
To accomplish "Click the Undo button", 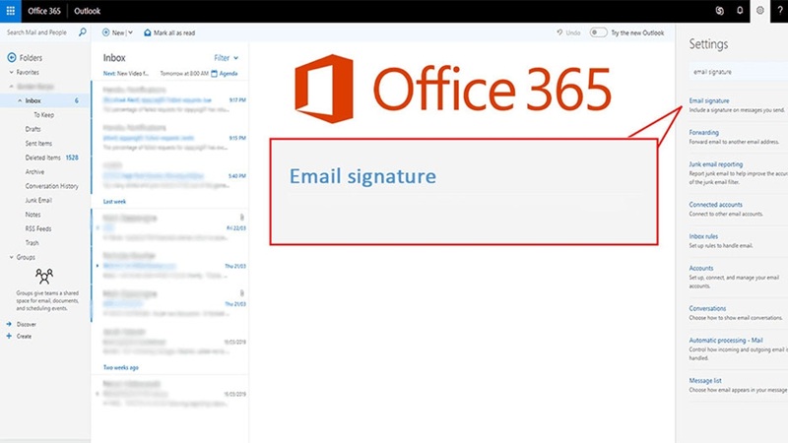I will pyautogui.click(x=568, y=32).
